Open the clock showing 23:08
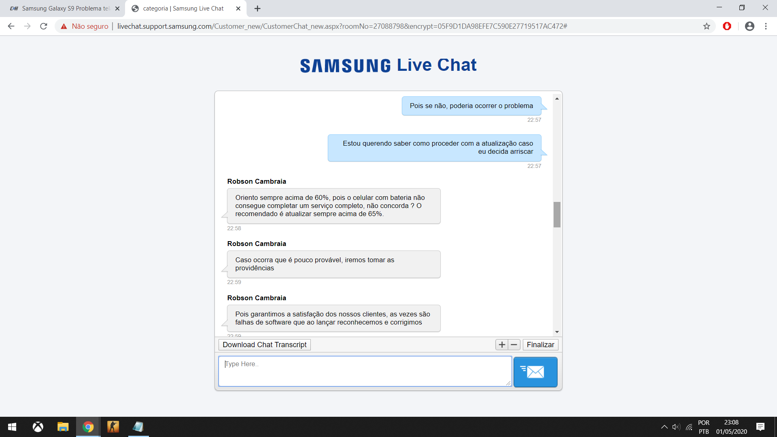The width and height of the screenshot is (777, 437). pos(731,427)
